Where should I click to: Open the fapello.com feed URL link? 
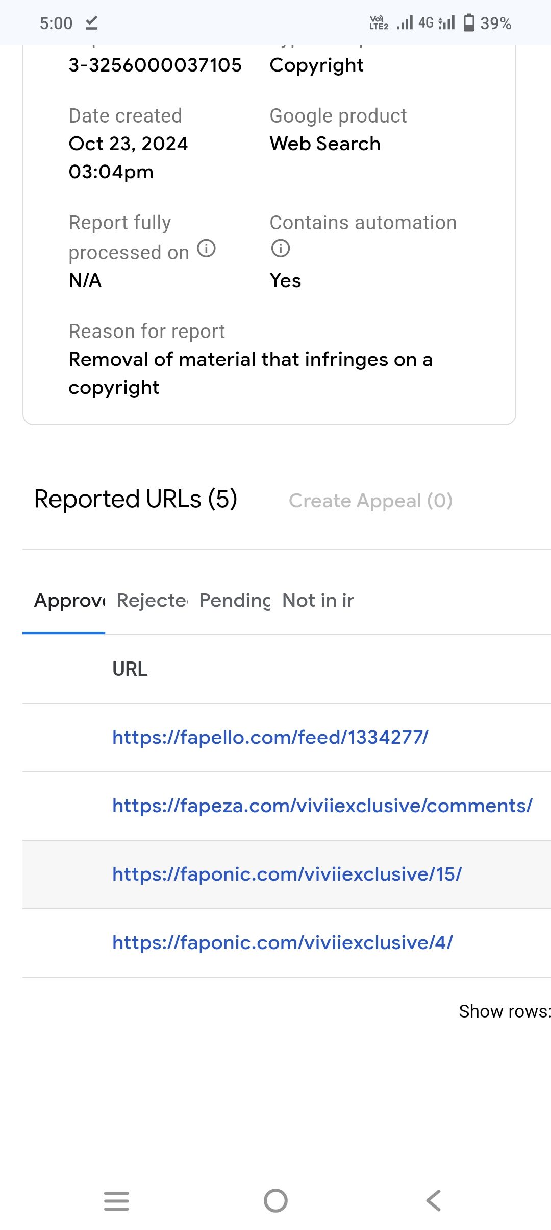coord(270,737)
